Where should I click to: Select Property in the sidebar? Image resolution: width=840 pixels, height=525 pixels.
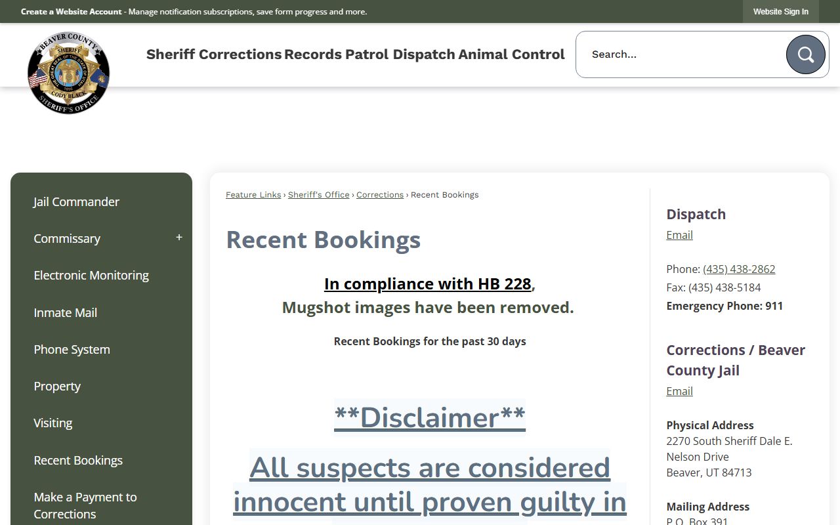[57, 386]
